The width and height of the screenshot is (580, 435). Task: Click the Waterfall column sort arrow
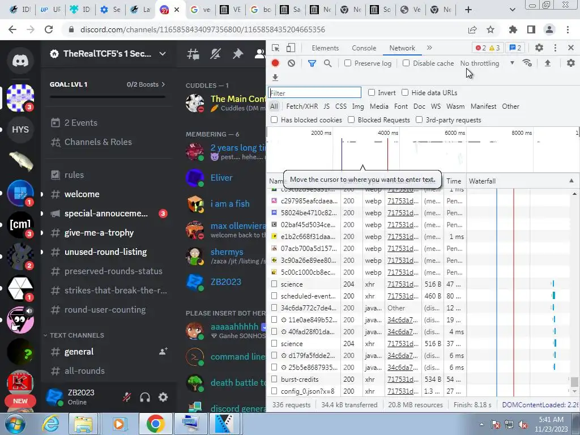point(571,181)
